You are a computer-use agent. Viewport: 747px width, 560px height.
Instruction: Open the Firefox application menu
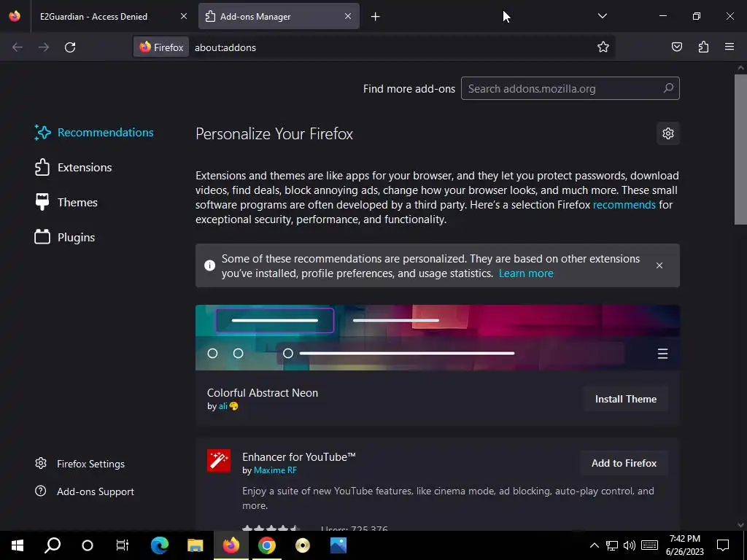pyautogui.click(x=729, y=47)
